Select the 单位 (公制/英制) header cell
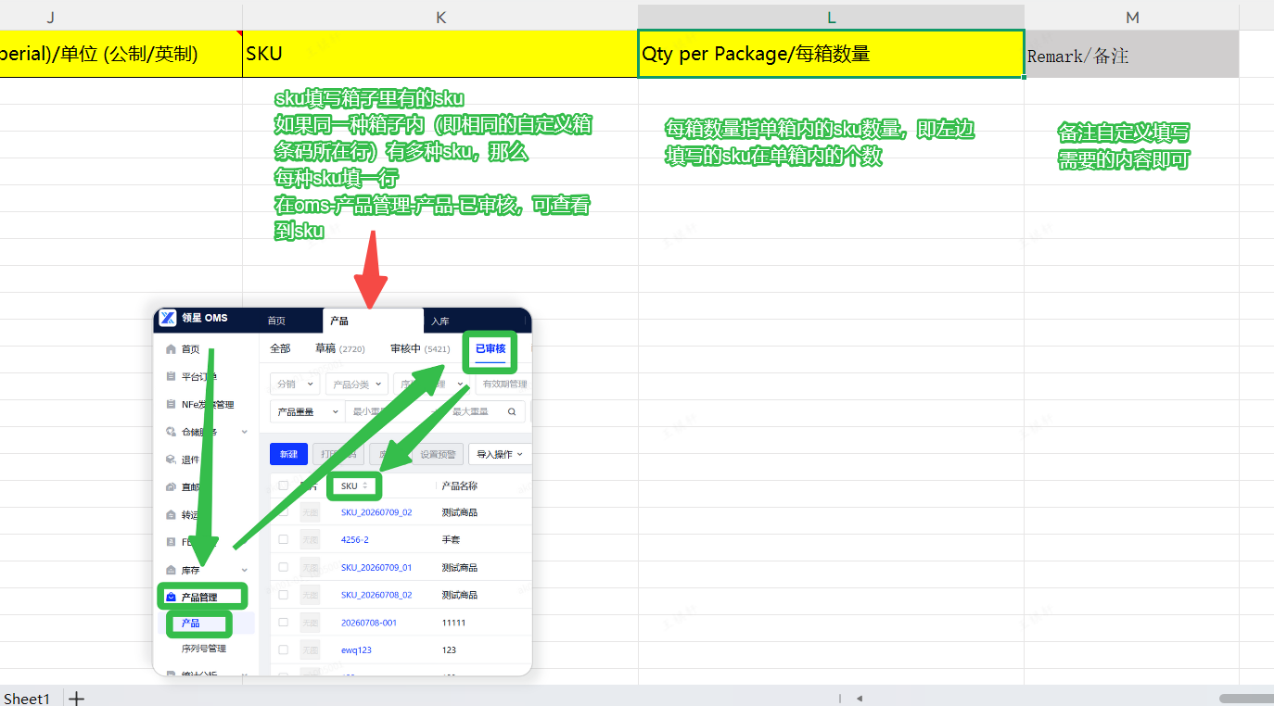The image size is (1274, 706). (121, 54)
